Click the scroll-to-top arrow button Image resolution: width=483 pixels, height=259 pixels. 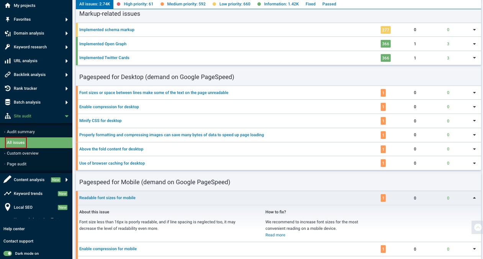(477, 227)
